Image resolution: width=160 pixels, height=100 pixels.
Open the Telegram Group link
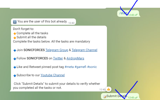point(57,50)
